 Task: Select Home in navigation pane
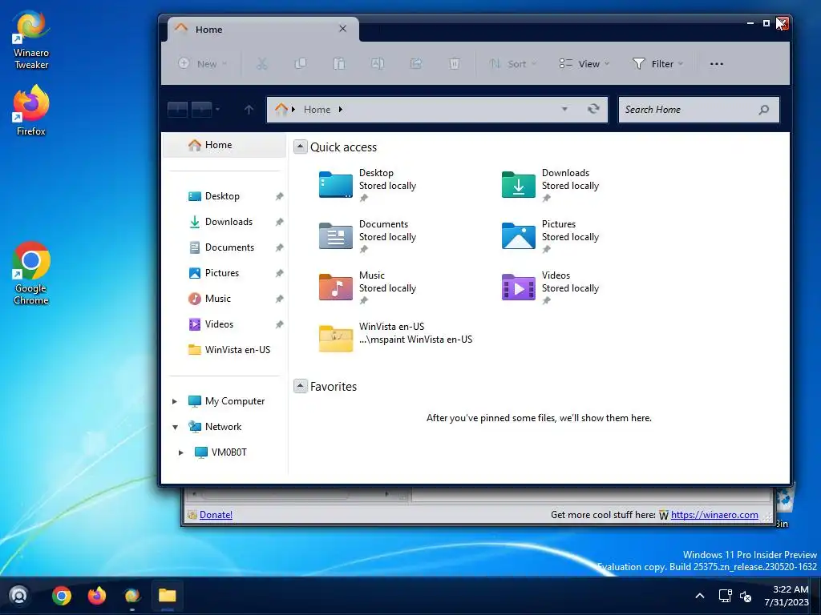coord(224,145)
